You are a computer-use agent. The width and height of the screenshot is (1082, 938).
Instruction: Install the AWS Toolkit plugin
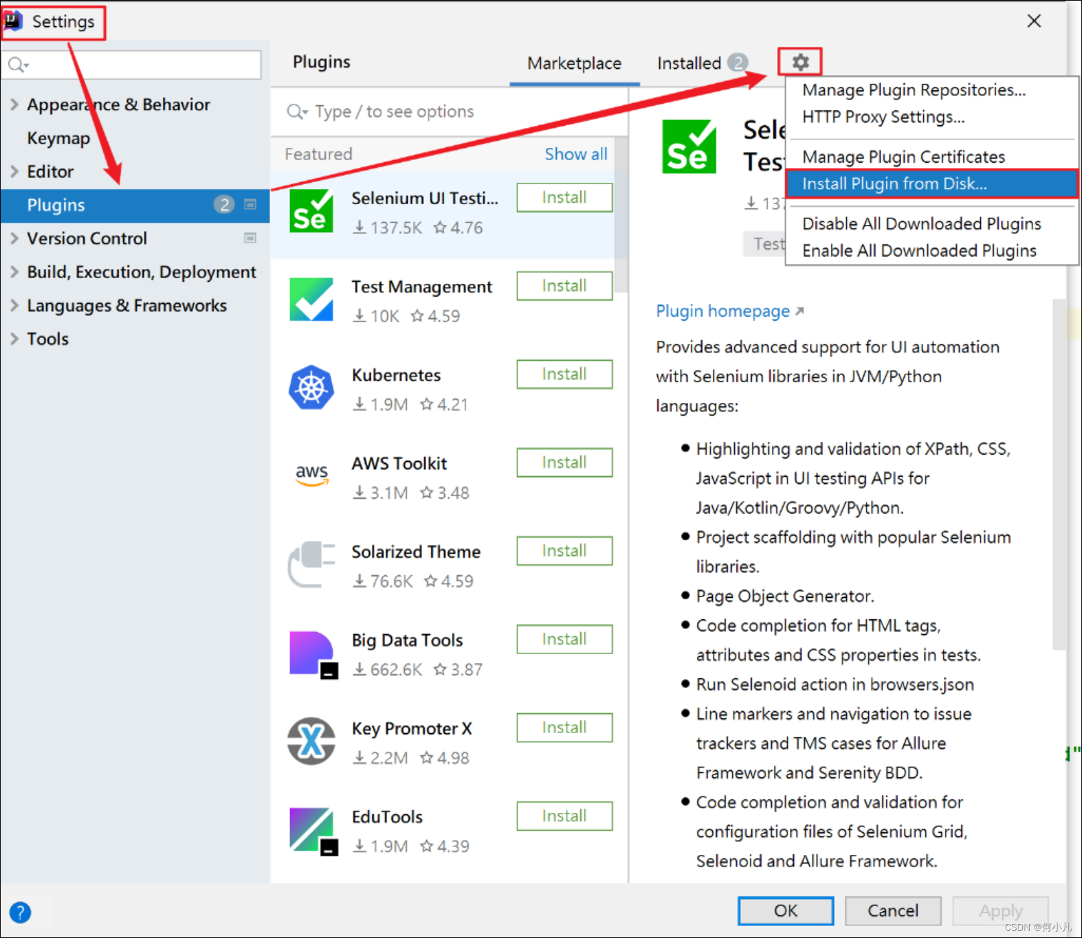pos(564,463)
